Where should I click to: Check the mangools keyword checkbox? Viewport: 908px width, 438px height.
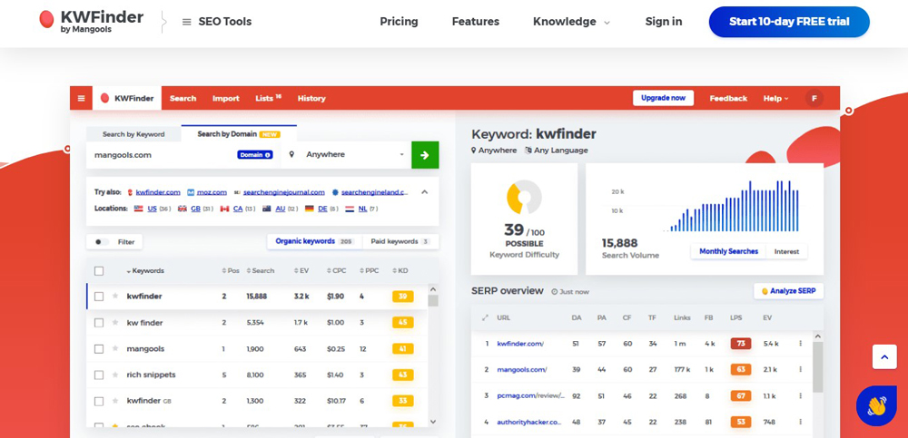point(99,349)
